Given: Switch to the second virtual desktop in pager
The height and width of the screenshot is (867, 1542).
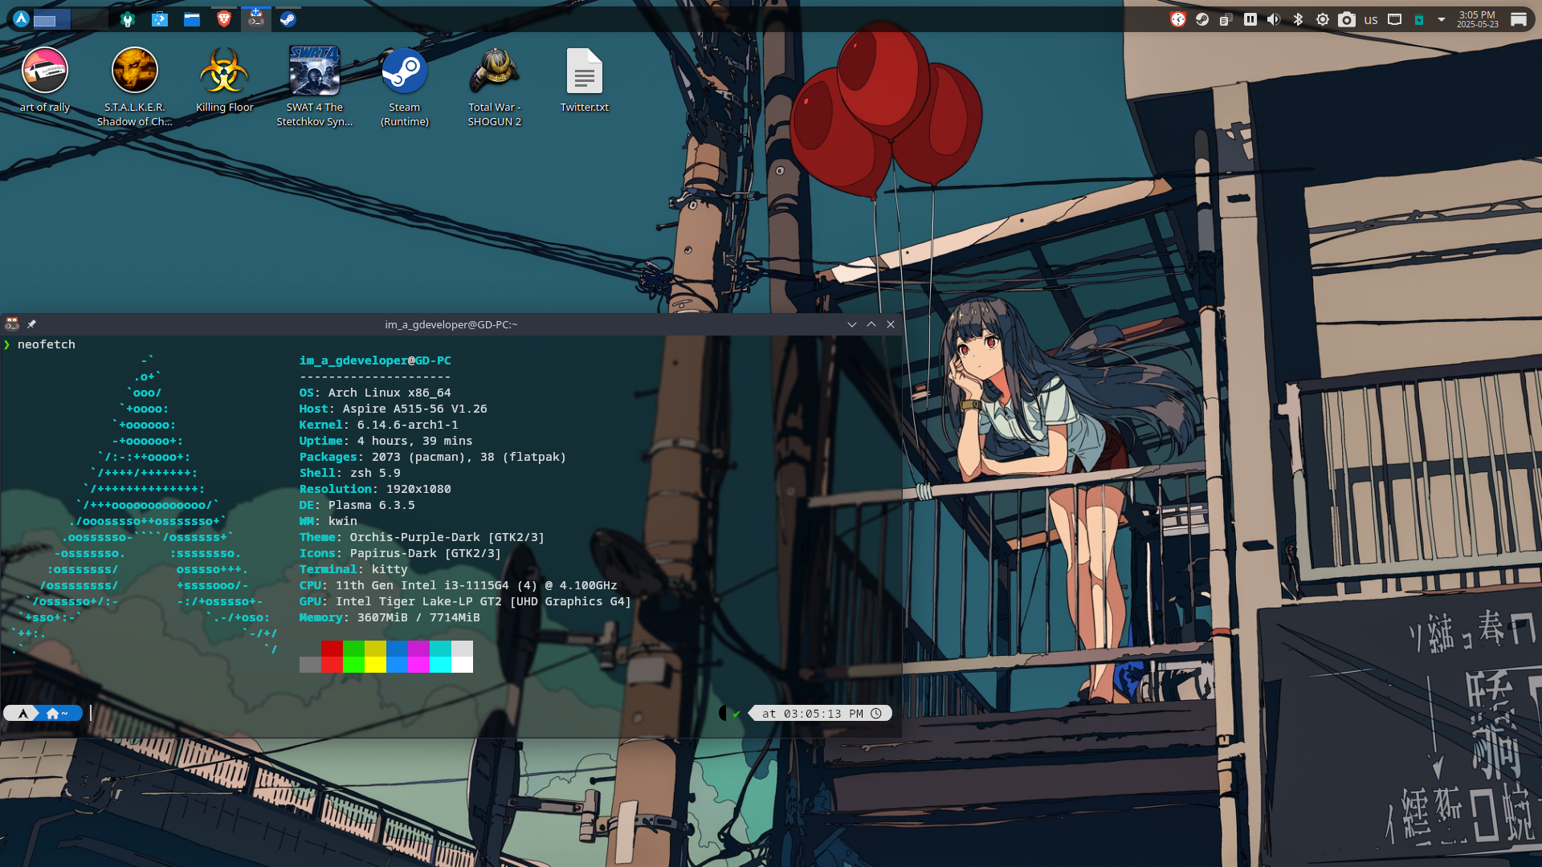Looking at the screenshot, I should click(x=90, y=19).
